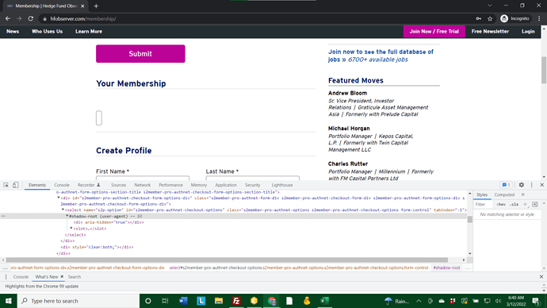Open DevTools customize three-dot menu

click(x=532, y=185)
